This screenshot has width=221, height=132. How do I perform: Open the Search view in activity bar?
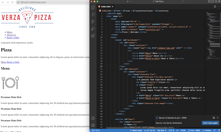[93, 15]
